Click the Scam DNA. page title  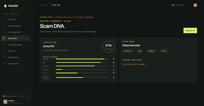point(52,26)
